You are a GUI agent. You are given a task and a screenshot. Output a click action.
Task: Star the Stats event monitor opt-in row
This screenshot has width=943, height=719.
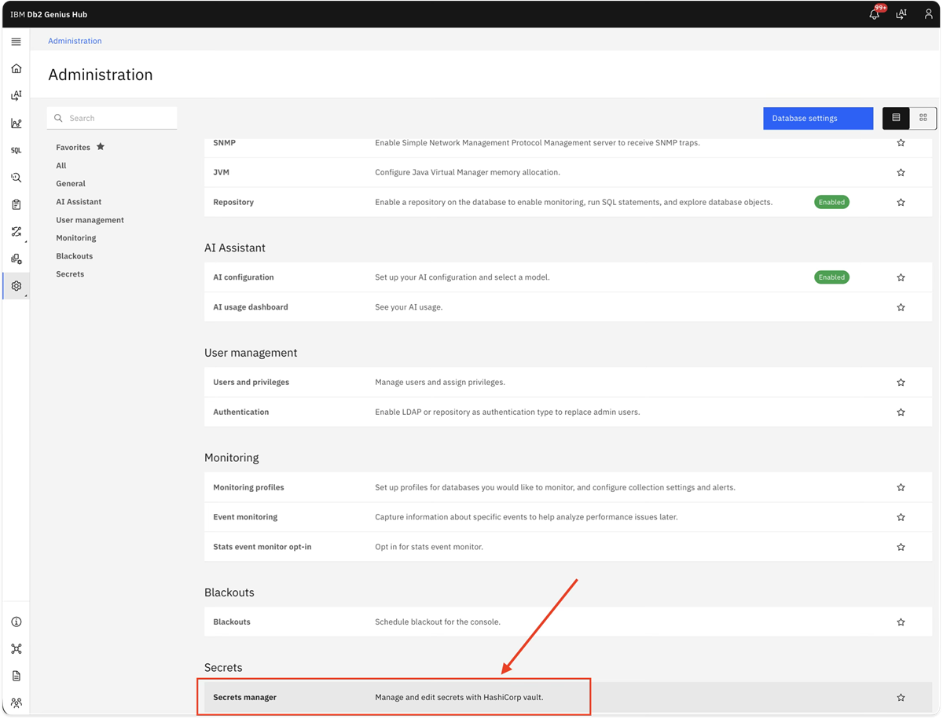point(901,547)
